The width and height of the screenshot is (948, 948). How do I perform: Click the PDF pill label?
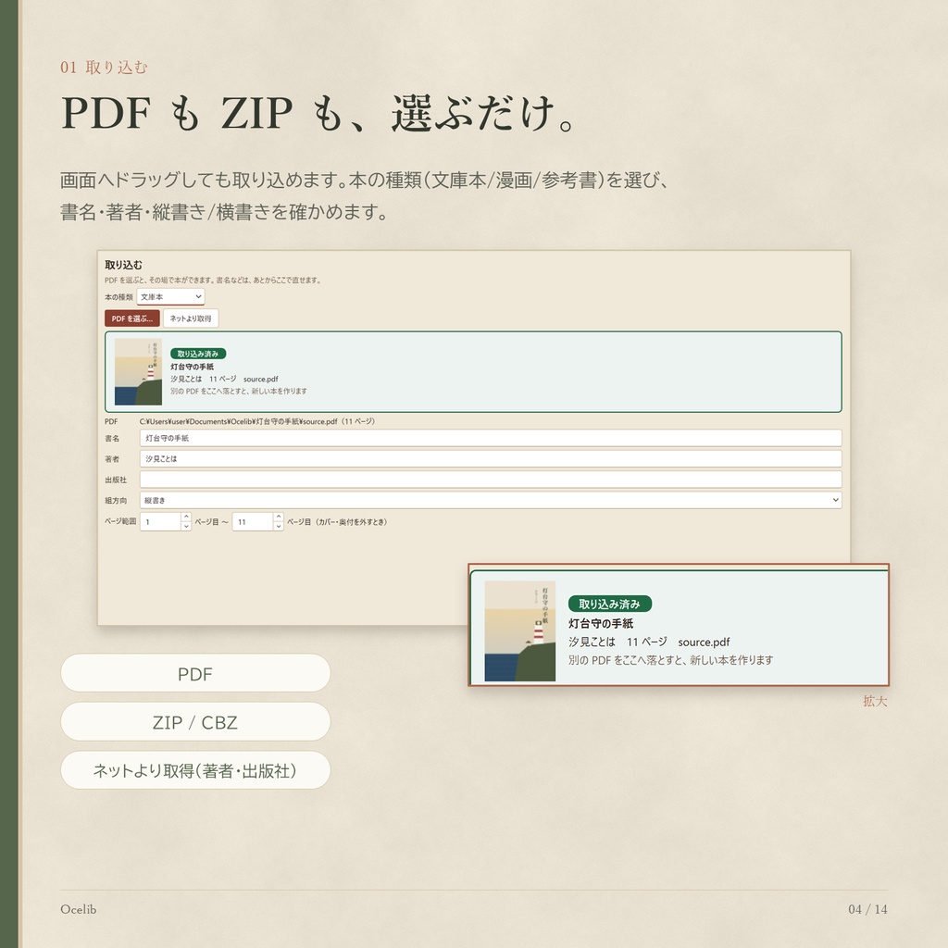point(195,673)
